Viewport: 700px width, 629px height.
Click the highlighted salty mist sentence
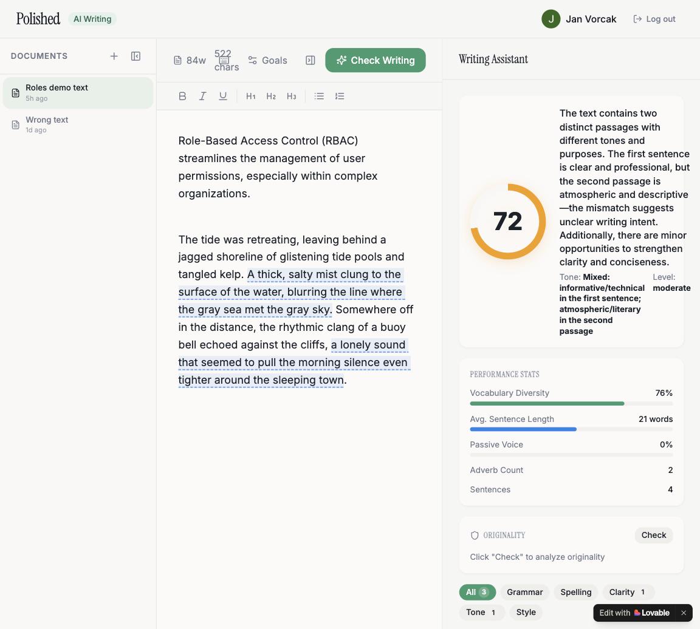[x=290, y=292]
